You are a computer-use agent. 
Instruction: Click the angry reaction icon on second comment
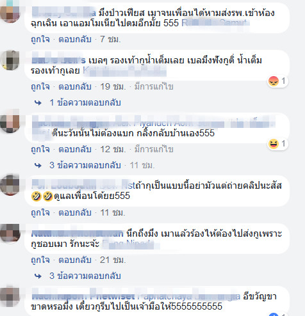(x=274, y=81)
